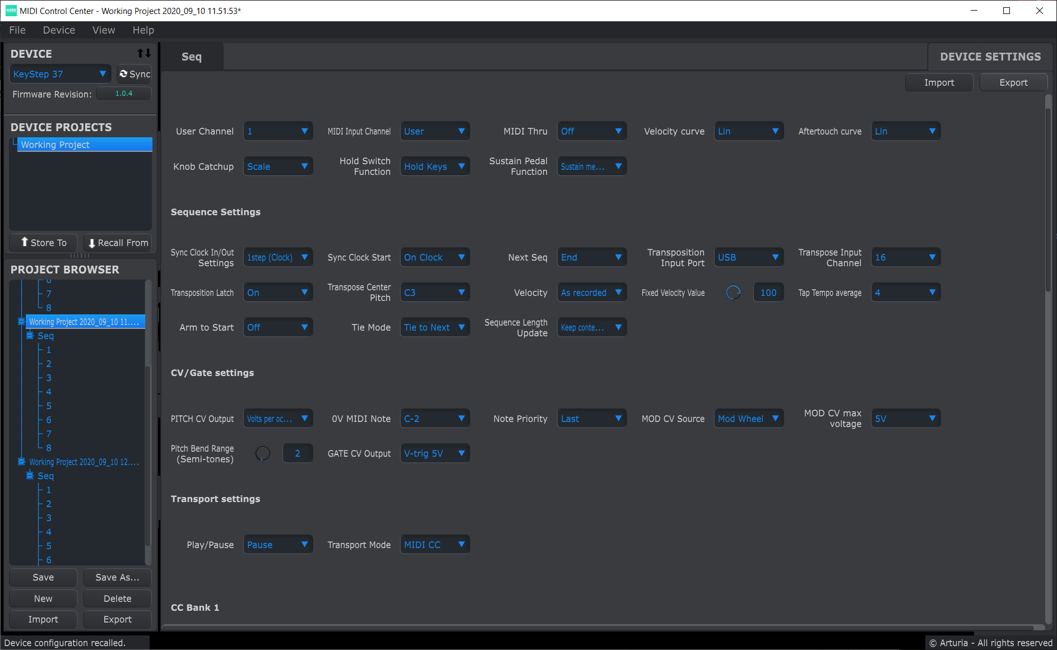Click the Save button
1057x650 pixels.
click(x=43, y=577)
